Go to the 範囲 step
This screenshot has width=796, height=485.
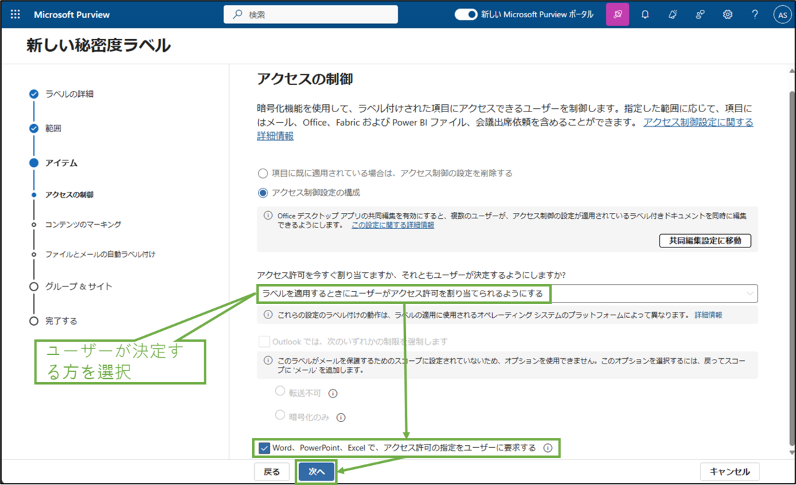[x=53, y=129]
